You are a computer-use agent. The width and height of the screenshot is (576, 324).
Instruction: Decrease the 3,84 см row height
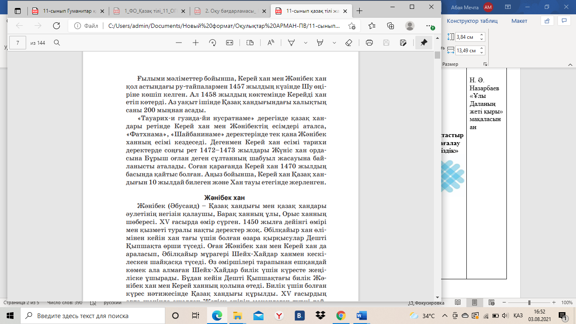pos(482,39)
